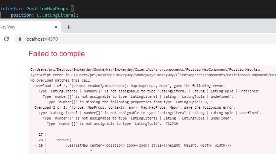Click the 'return(' code on line 28
Viewport: 276px width, 154px height.
point(64,140)
